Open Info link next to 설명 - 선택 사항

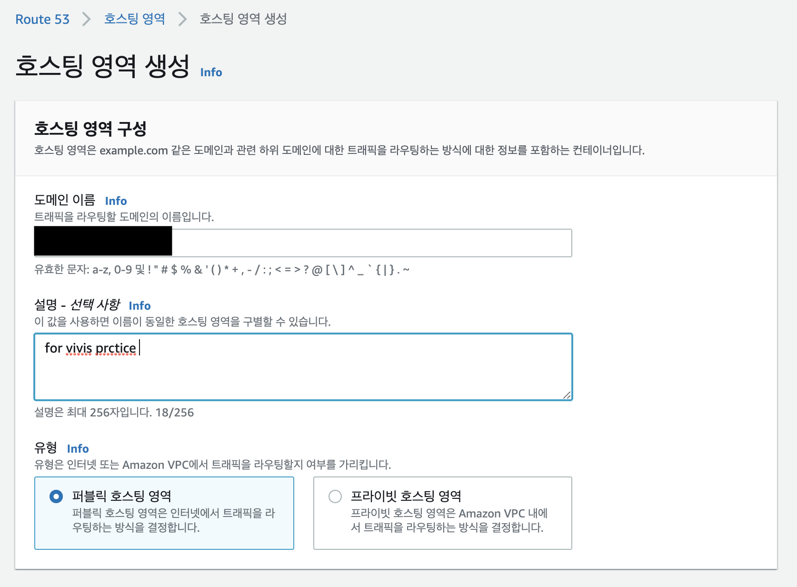(139, 305)
